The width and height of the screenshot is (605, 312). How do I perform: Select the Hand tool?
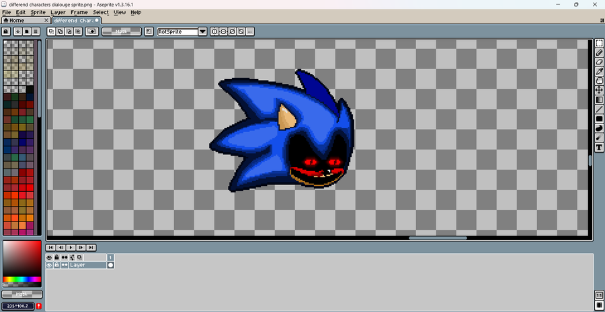[x=599, y=81]
